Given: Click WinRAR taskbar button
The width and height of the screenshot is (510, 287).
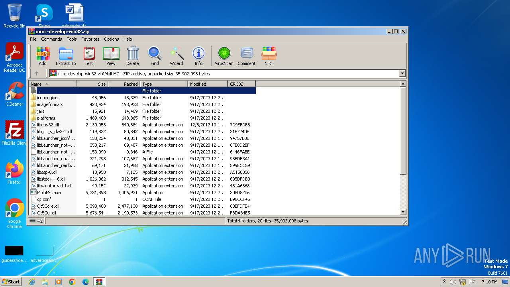Looking at the screenshot, I should coord(99,282).
